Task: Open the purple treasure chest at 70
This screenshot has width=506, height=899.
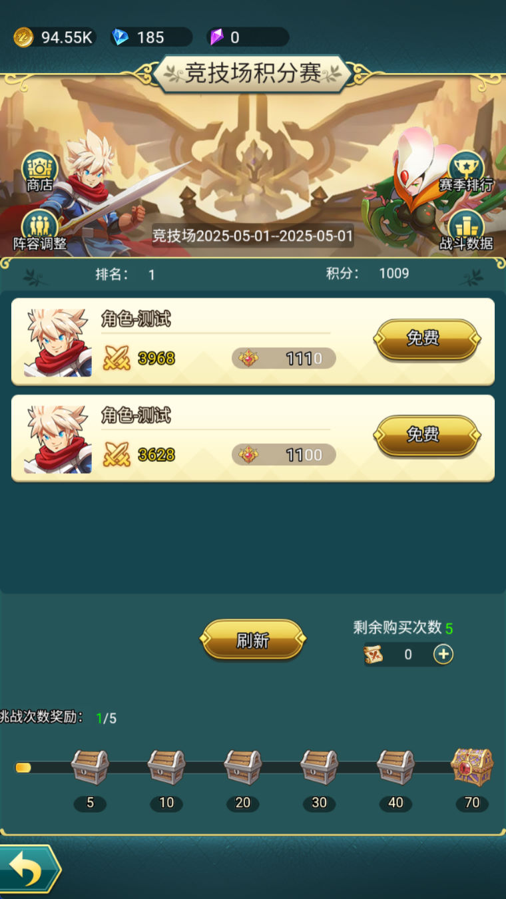Action: (x=472, y=767)
